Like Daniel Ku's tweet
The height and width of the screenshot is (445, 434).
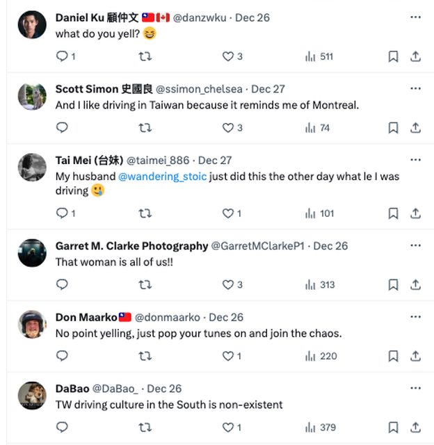[x=228, y=56]
